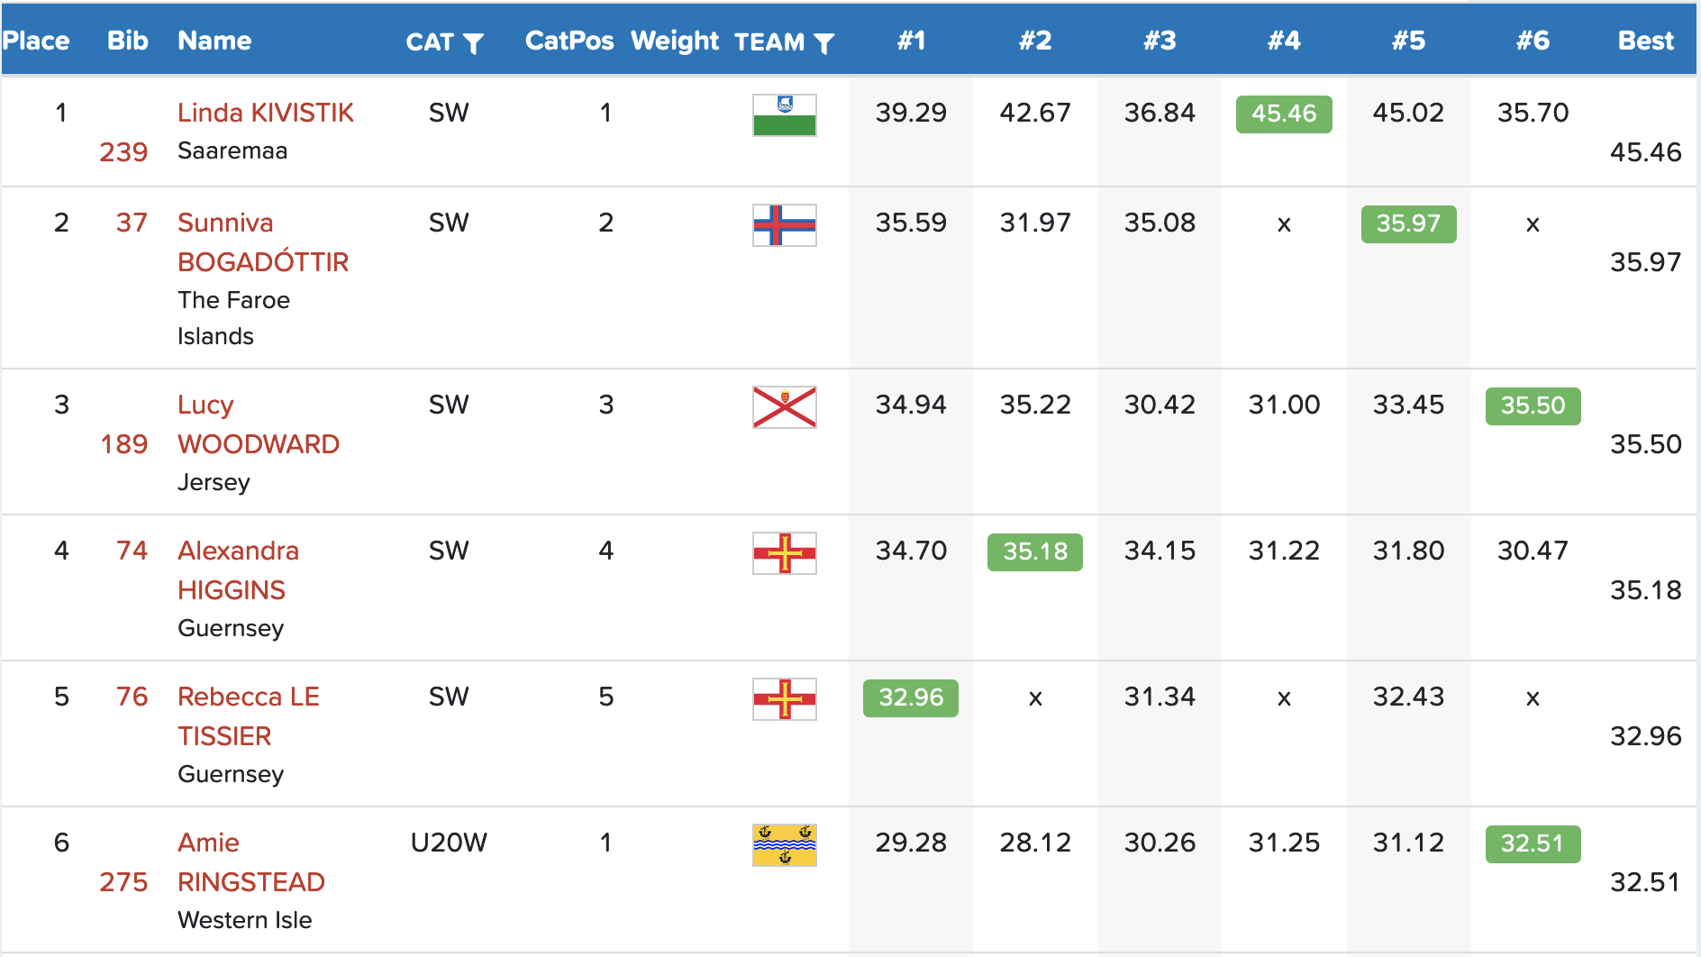Click the Saaremaa flag icon
The image size is (1701, 957).
(784, 115)
